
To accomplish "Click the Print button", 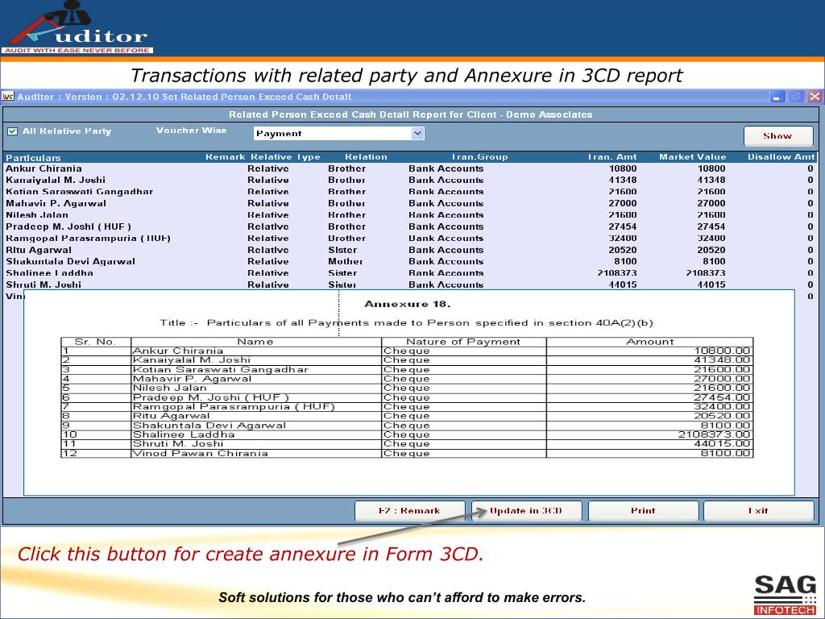I will (x=643, y=510).
